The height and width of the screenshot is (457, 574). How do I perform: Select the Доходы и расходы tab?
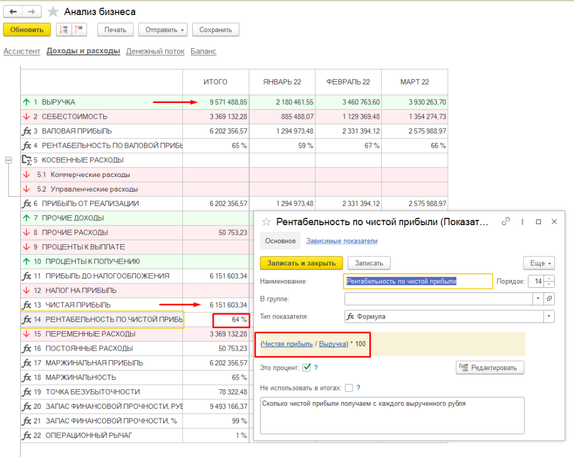coord(83,51)
